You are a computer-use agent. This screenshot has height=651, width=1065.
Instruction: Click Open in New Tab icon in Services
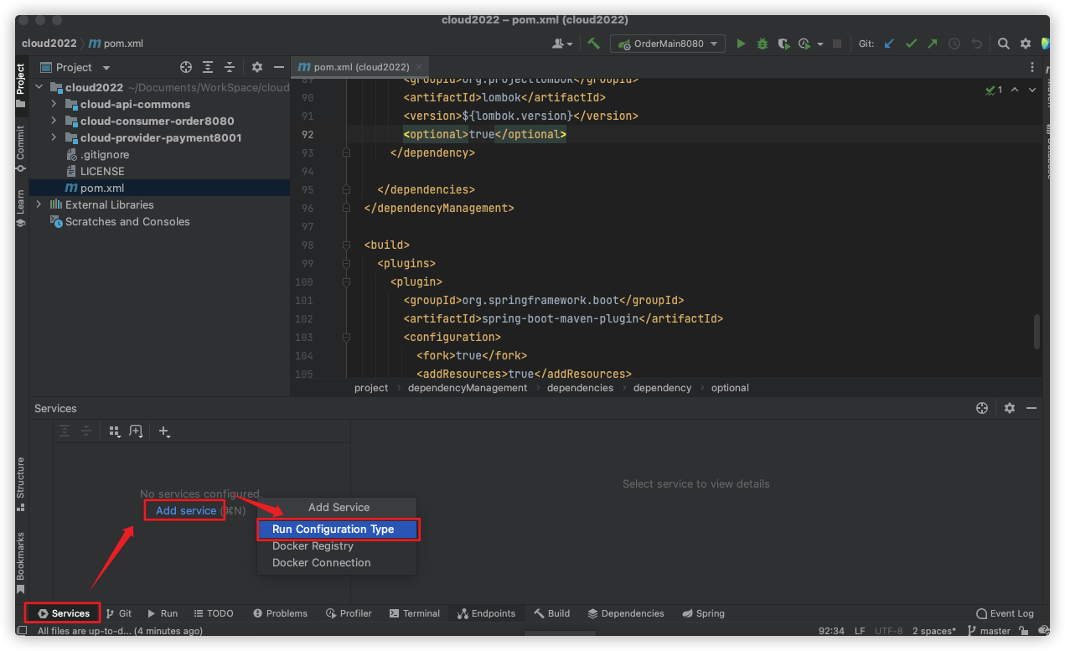point(137,431)
